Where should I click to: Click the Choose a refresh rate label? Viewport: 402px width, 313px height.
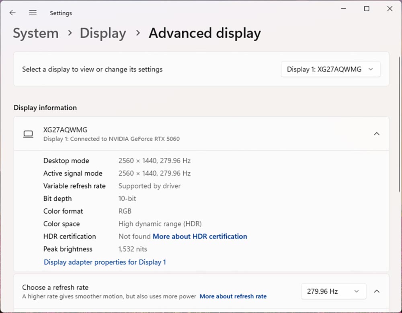[55, 287]
